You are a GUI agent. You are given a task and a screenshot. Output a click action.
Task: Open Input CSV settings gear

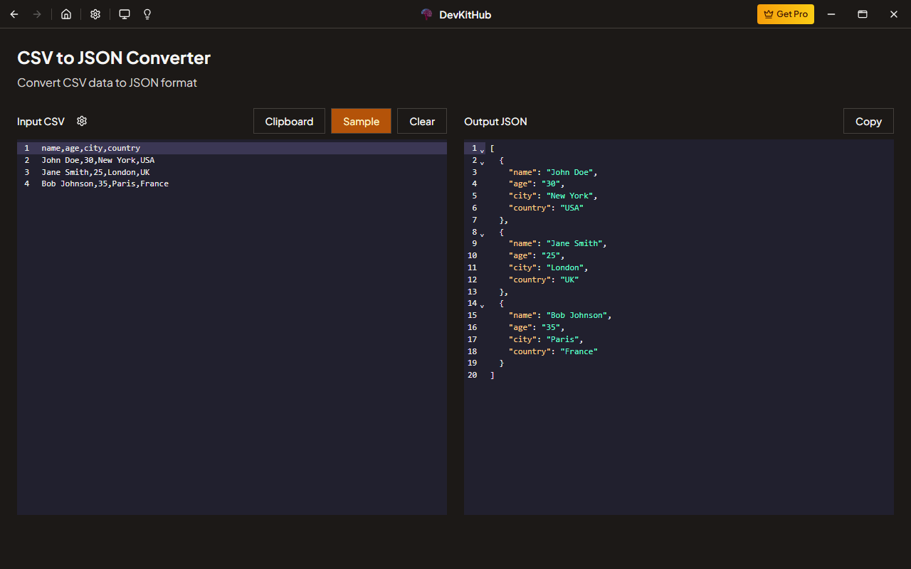pos(82,121)
